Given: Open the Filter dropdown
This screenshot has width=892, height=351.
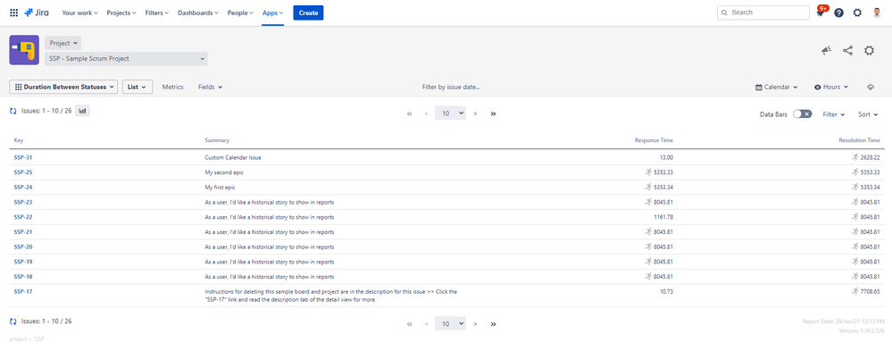Looking at the screenshot, I should pos(833,114).
